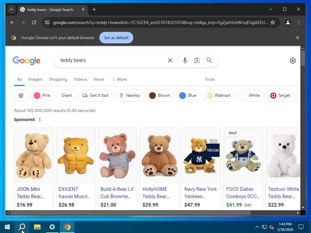This screenshot has width=311, height=233.
Task: Go to Google homepage via logo
Action: (x=27, y=61)
